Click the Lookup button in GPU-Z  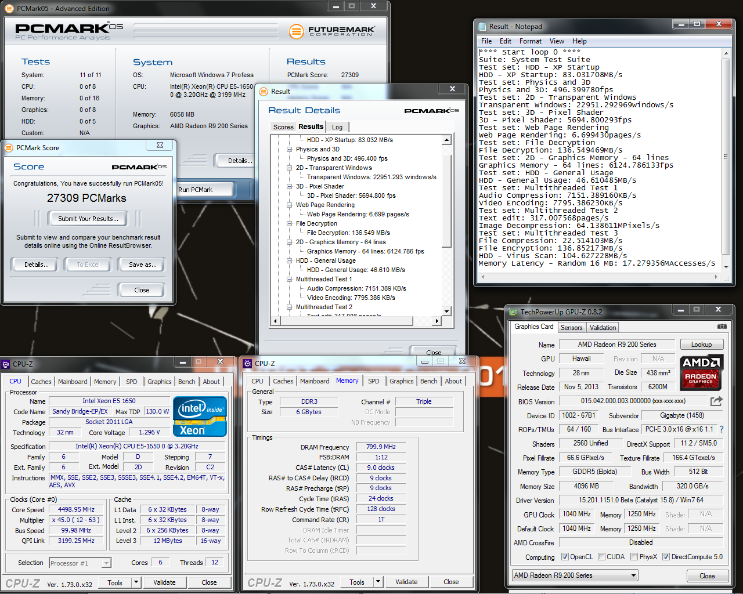[x=701, y=345]
